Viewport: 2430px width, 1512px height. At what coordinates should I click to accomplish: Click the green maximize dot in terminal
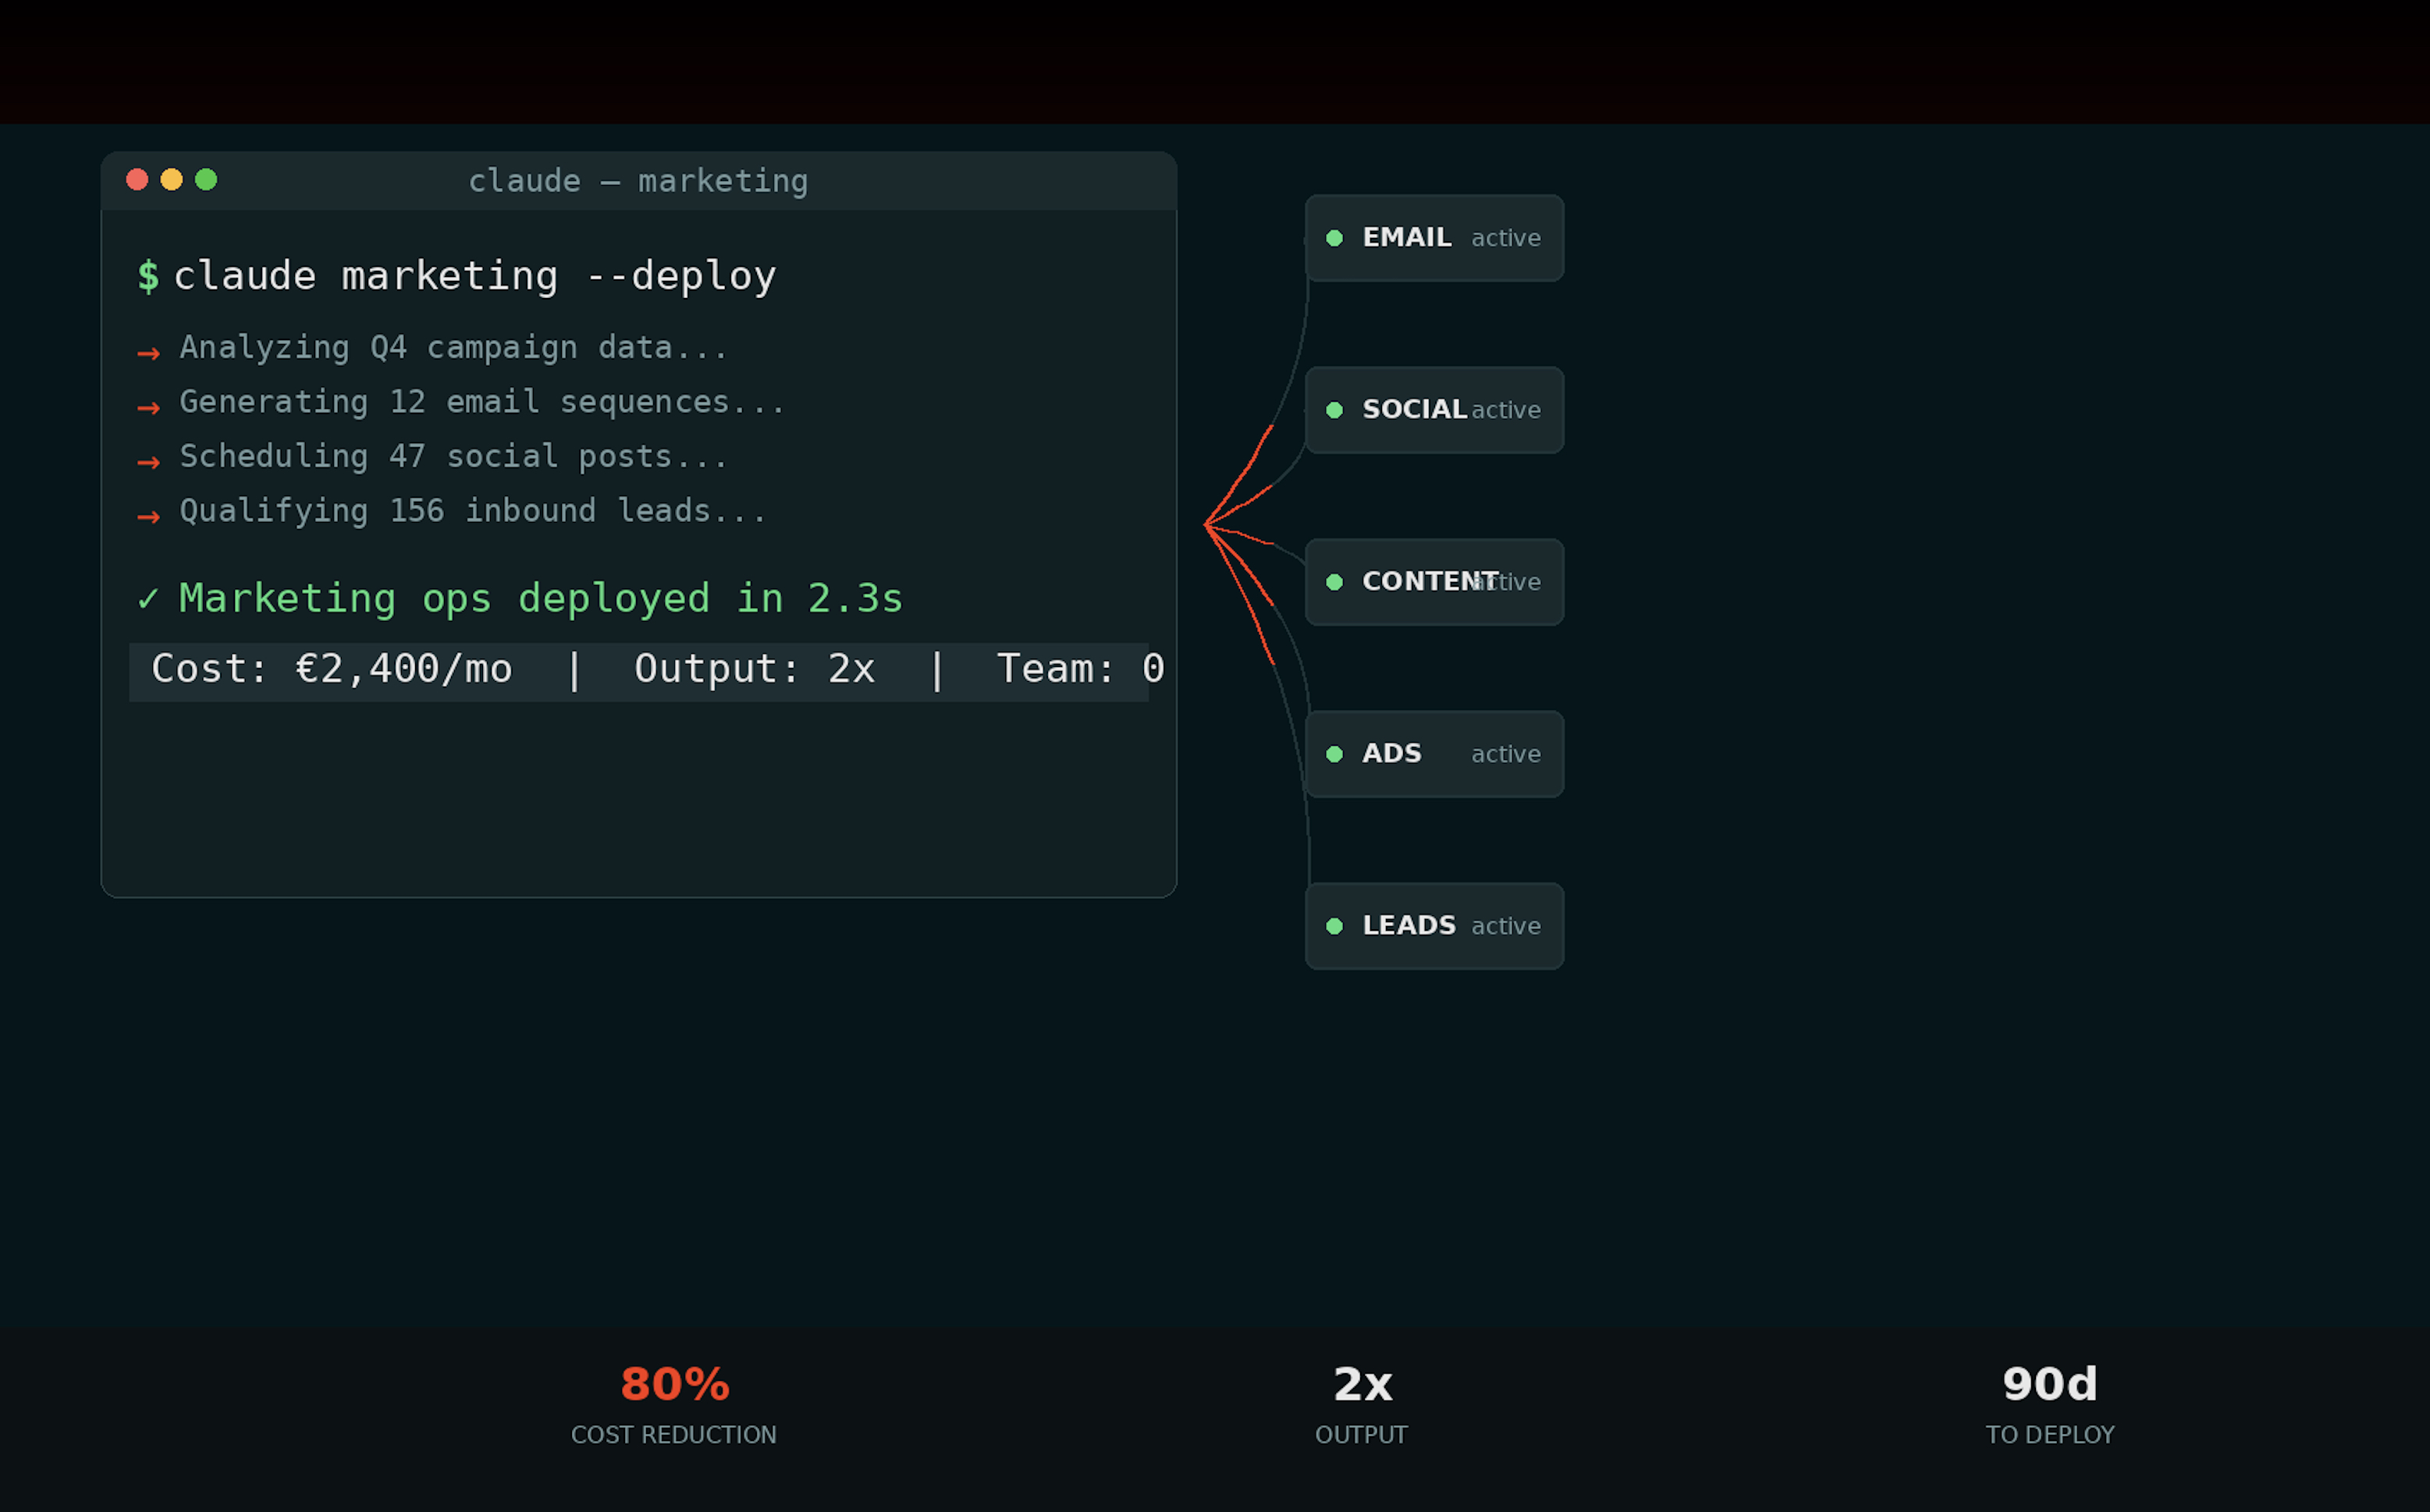[x=206, y=179]
